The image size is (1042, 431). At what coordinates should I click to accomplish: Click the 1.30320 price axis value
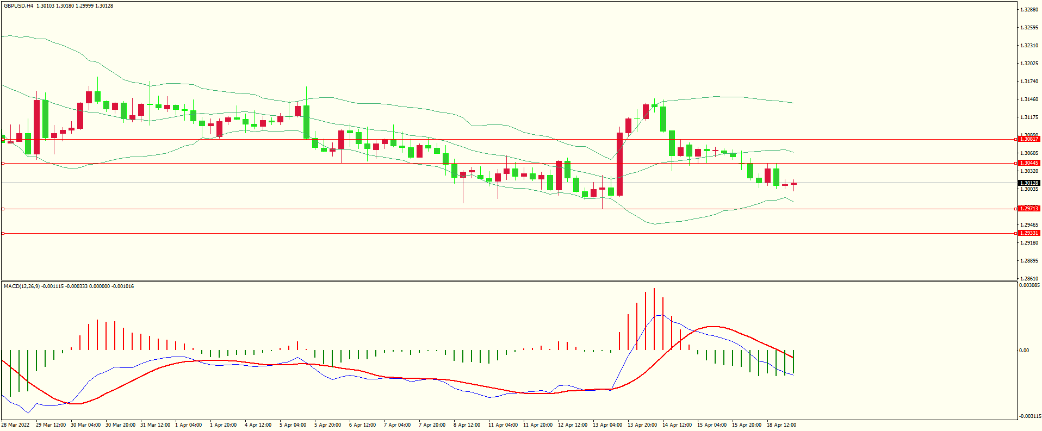pos(1029,171)
